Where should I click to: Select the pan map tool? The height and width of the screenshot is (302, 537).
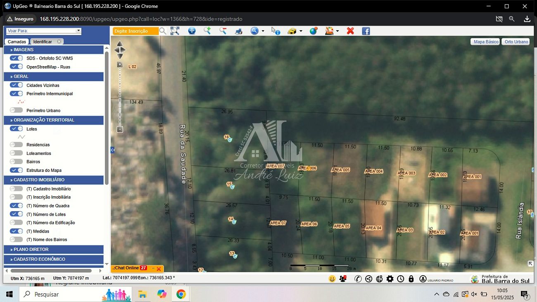click(x=192, y=31)
